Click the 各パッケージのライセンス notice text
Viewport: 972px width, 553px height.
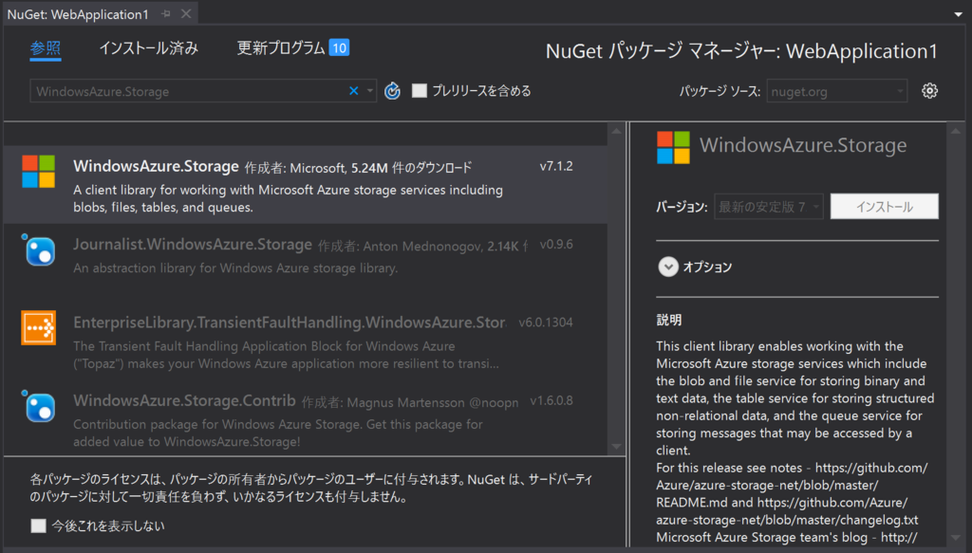click(311, 488)
